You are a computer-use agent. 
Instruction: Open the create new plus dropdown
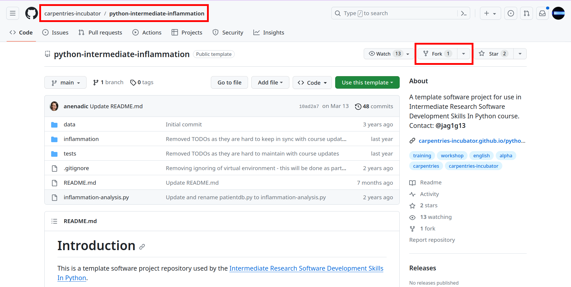pos(490,13)
